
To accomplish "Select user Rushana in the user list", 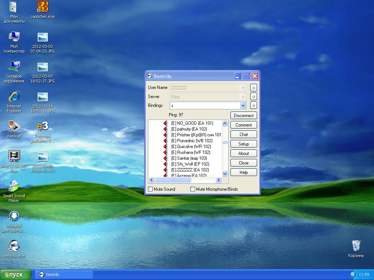I will (194, 152).
